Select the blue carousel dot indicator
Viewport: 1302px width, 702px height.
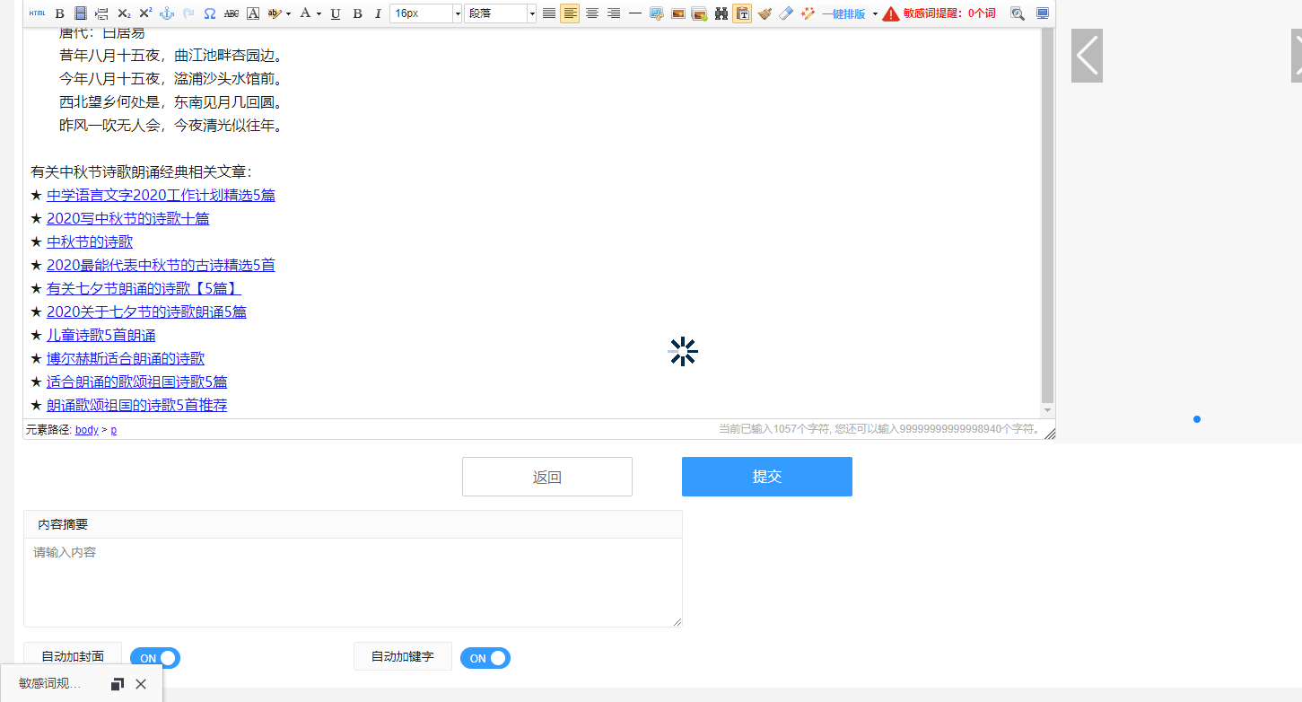coord(1197,419)
